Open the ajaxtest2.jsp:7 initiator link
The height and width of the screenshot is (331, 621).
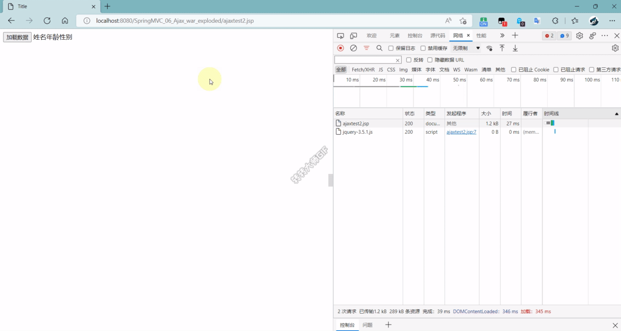(461, 132)
